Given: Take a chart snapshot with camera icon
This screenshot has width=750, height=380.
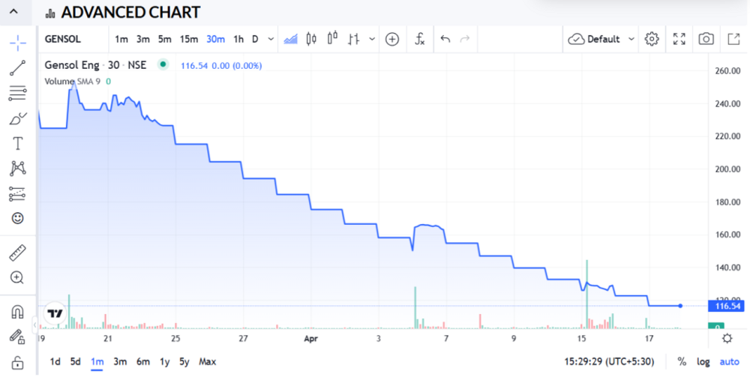Looking at the screenshot, I should (x=706, y=39).
